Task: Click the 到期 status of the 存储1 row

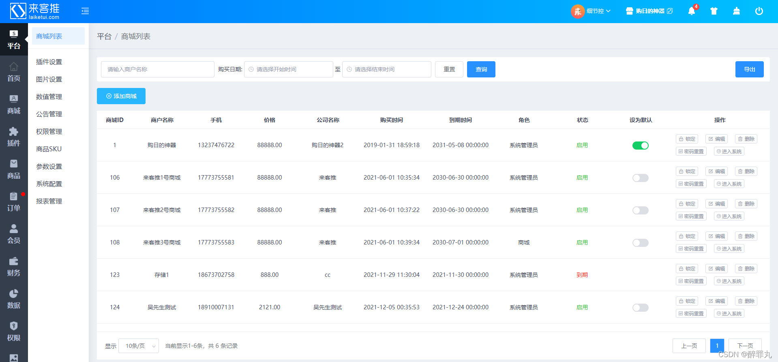Action: tap(582, 275)
